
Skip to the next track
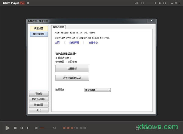[x=28, y=128]
